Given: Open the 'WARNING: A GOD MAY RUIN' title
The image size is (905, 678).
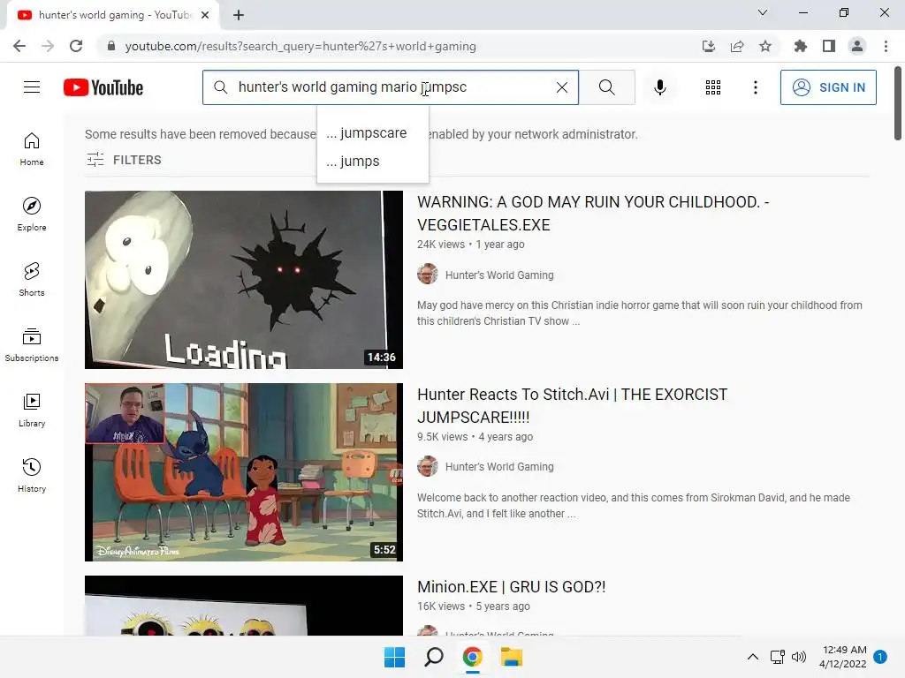Looking at the screenshot, I should (593, 214).
